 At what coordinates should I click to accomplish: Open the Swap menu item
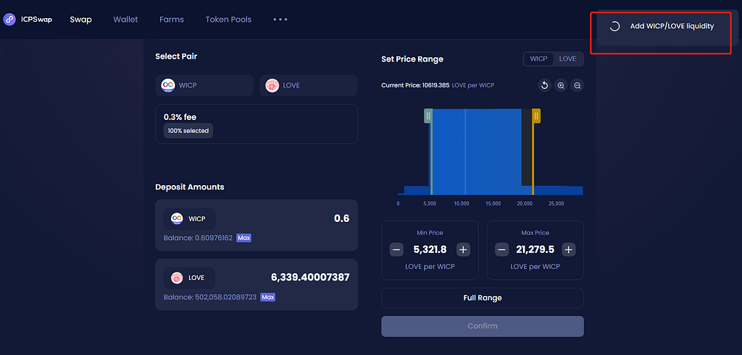click(80, 20)
